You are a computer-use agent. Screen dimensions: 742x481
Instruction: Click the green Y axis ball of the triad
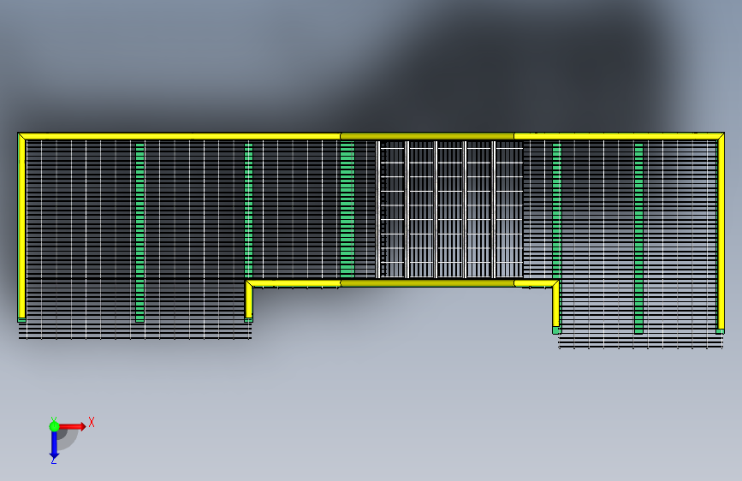tap(54, 426)
